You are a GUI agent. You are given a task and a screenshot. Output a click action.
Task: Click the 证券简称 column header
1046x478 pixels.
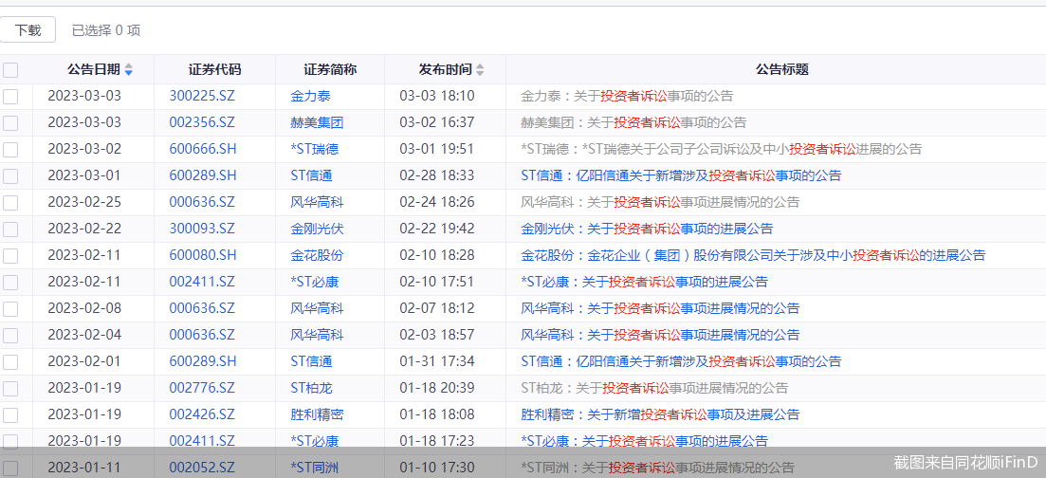click(330, 69)
